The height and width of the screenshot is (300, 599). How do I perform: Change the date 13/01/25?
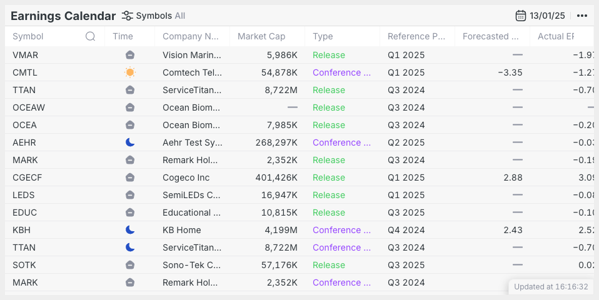(x=547, y=16)
